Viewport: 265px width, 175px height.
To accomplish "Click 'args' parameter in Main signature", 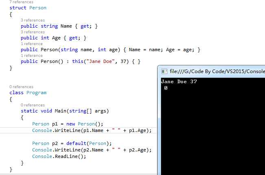I will click(x=101, y=111).
